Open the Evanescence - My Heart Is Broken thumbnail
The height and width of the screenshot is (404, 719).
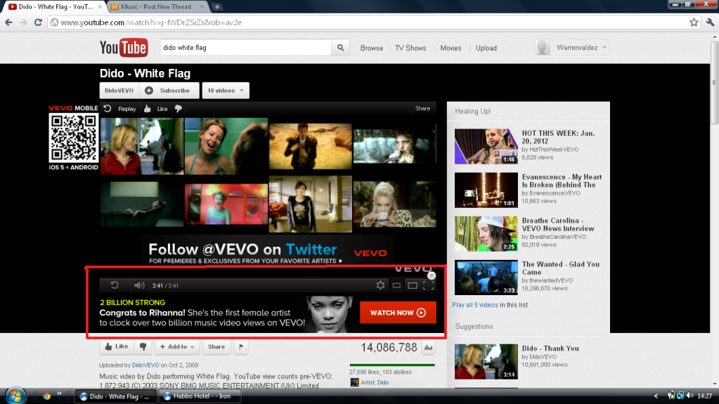(x=486, y=190)
